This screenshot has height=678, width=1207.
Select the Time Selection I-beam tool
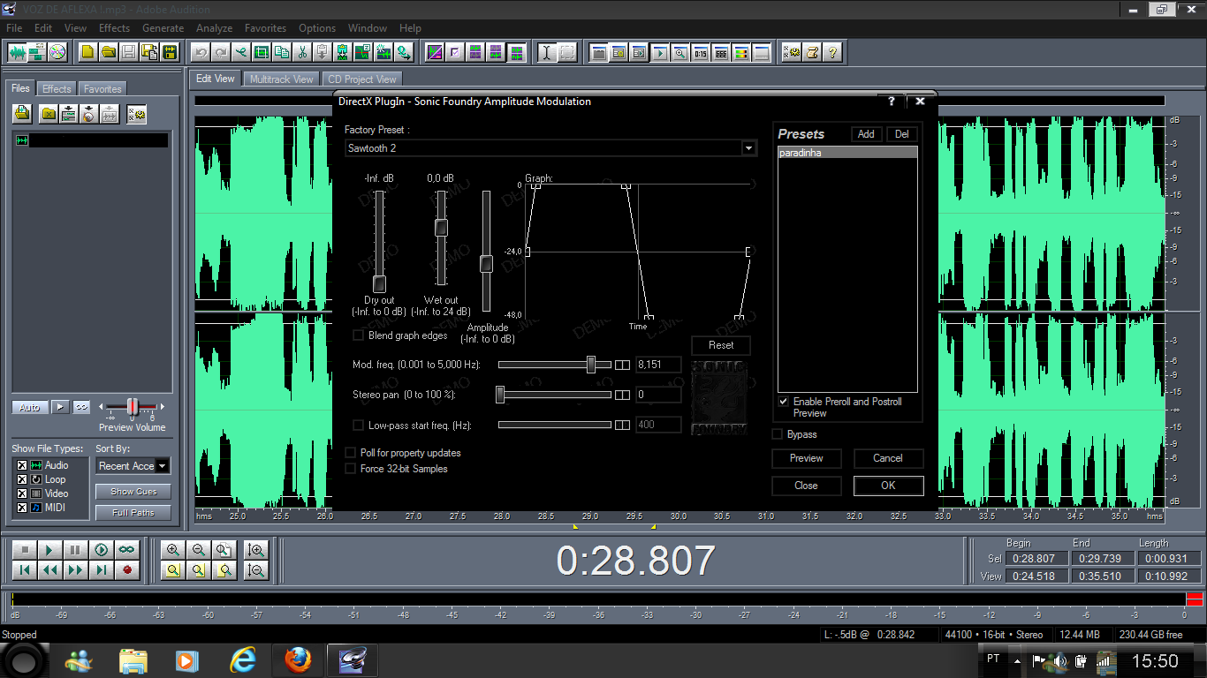(547, 52)
